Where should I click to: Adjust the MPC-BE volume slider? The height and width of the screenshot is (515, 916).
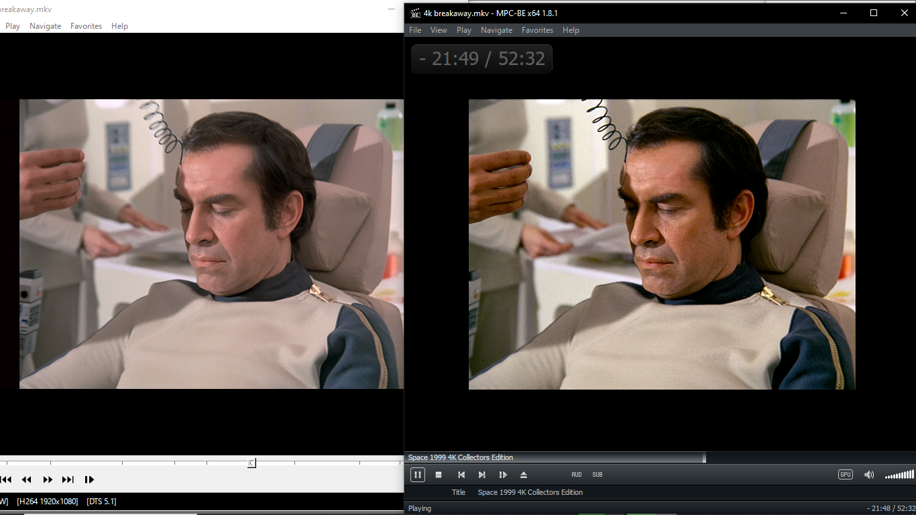tap(899, 475)
